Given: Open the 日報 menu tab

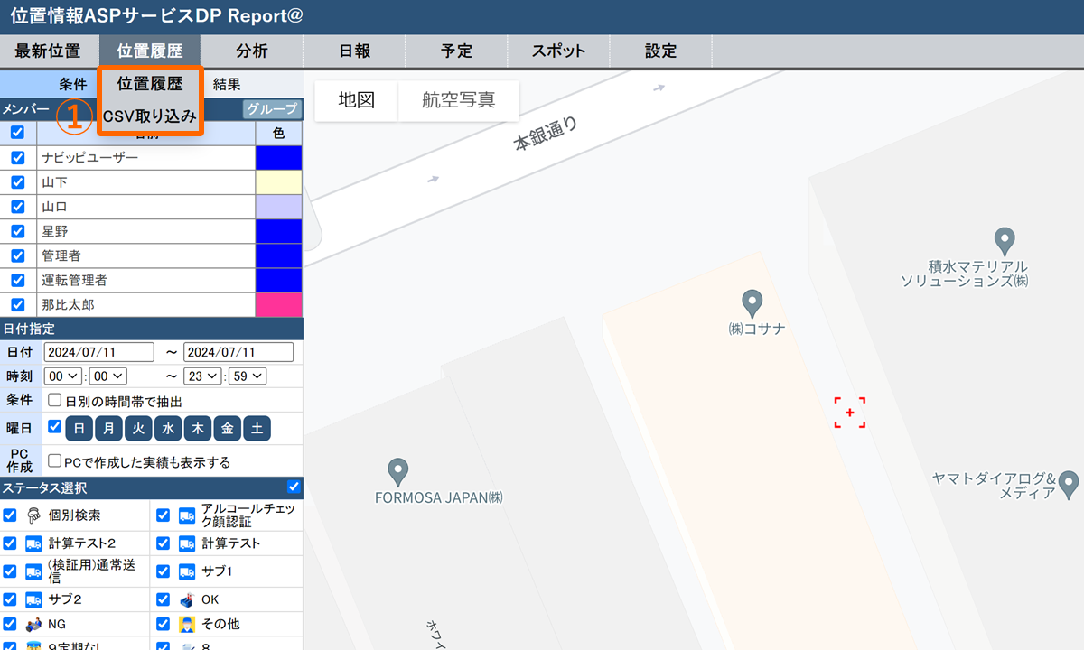Looking at the screenshot, I should click(x=354, y=51).
